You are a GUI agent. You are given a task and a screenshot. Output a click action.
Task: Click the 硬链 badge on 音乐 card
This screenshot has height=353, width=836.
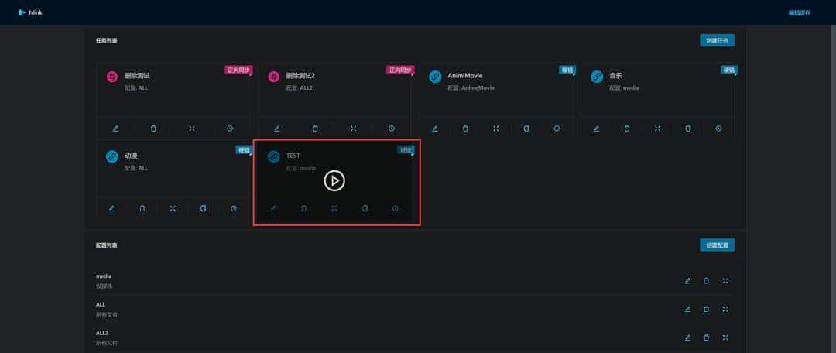tap(729, 70)
